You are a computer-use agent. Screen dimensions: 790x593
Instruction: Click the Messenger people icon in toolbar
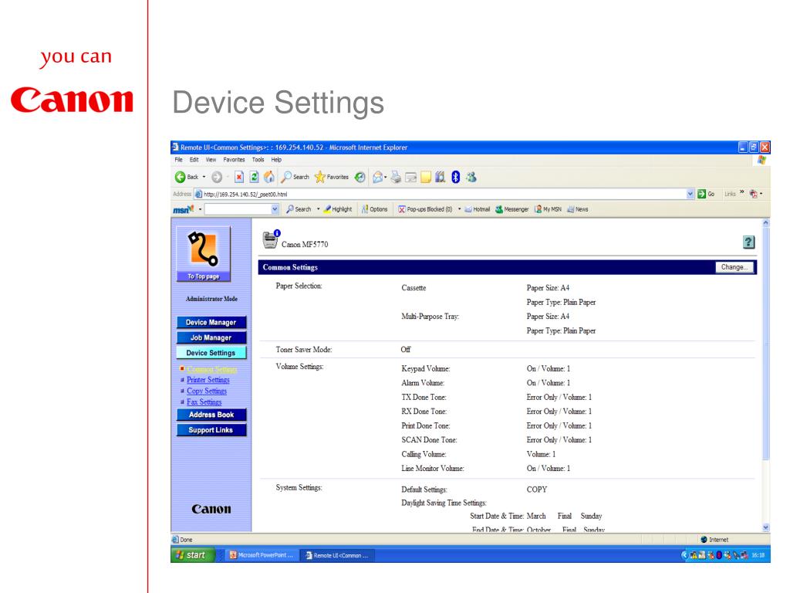[471, 177]
